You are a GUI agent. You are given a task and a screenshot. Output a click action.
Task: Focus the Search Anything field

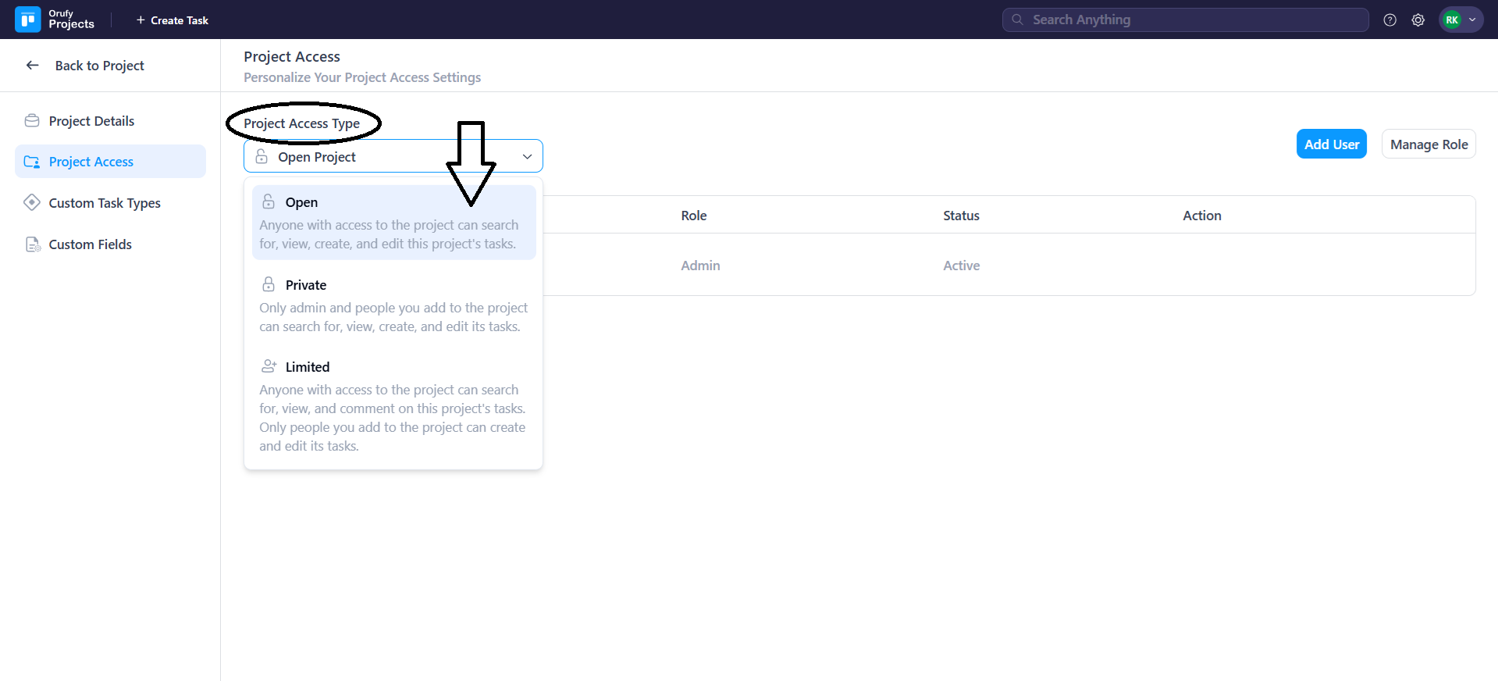pos(1185,20)
